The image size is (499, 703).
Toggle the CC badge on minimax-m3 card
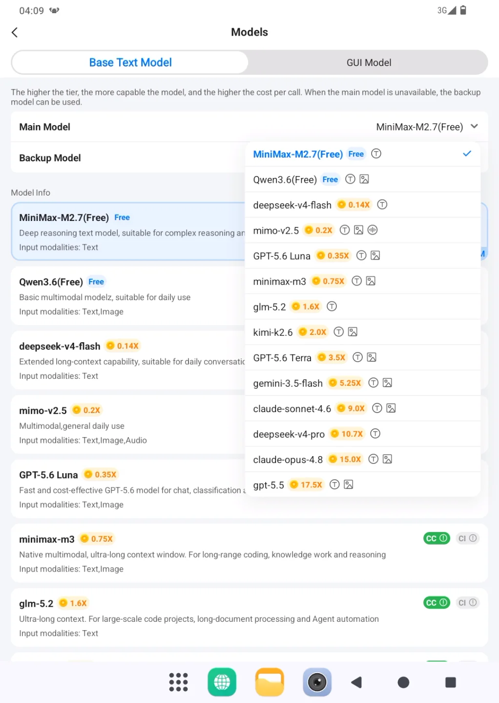[x=437, y=538]
